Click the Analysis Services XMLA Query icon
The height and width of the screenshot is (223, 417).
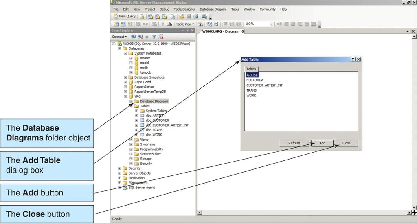[x=165, y=16]
